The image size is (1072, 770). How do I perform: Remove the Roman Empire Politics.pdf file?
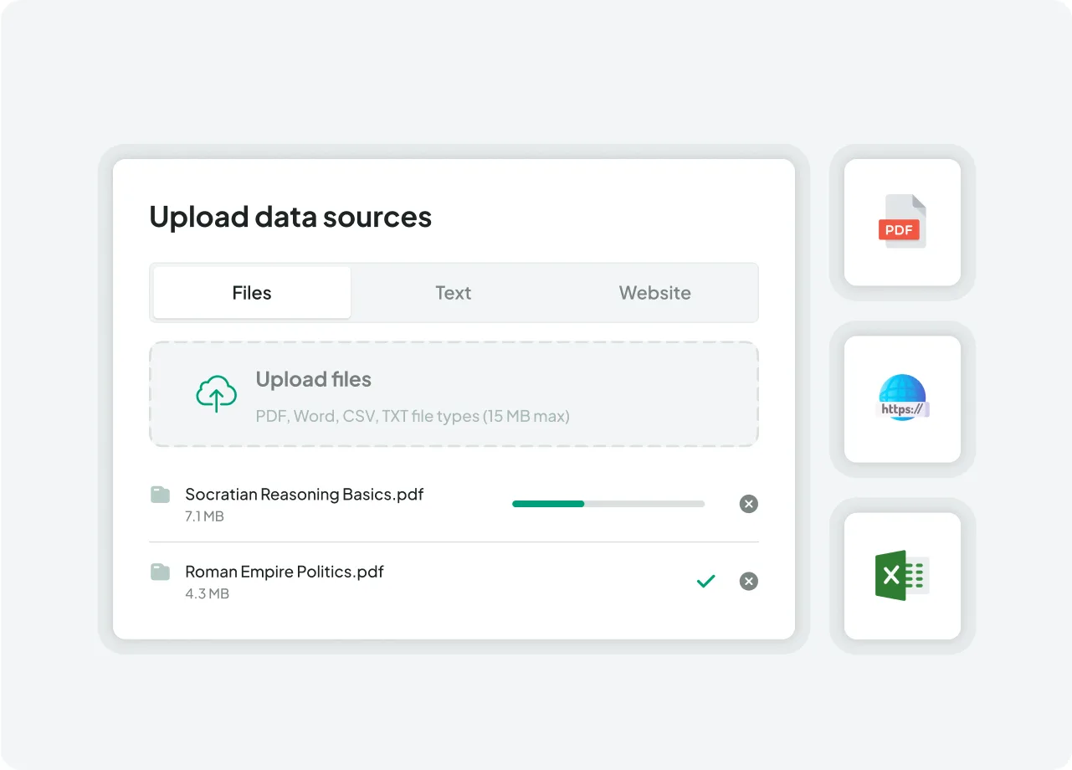[748, 581]
